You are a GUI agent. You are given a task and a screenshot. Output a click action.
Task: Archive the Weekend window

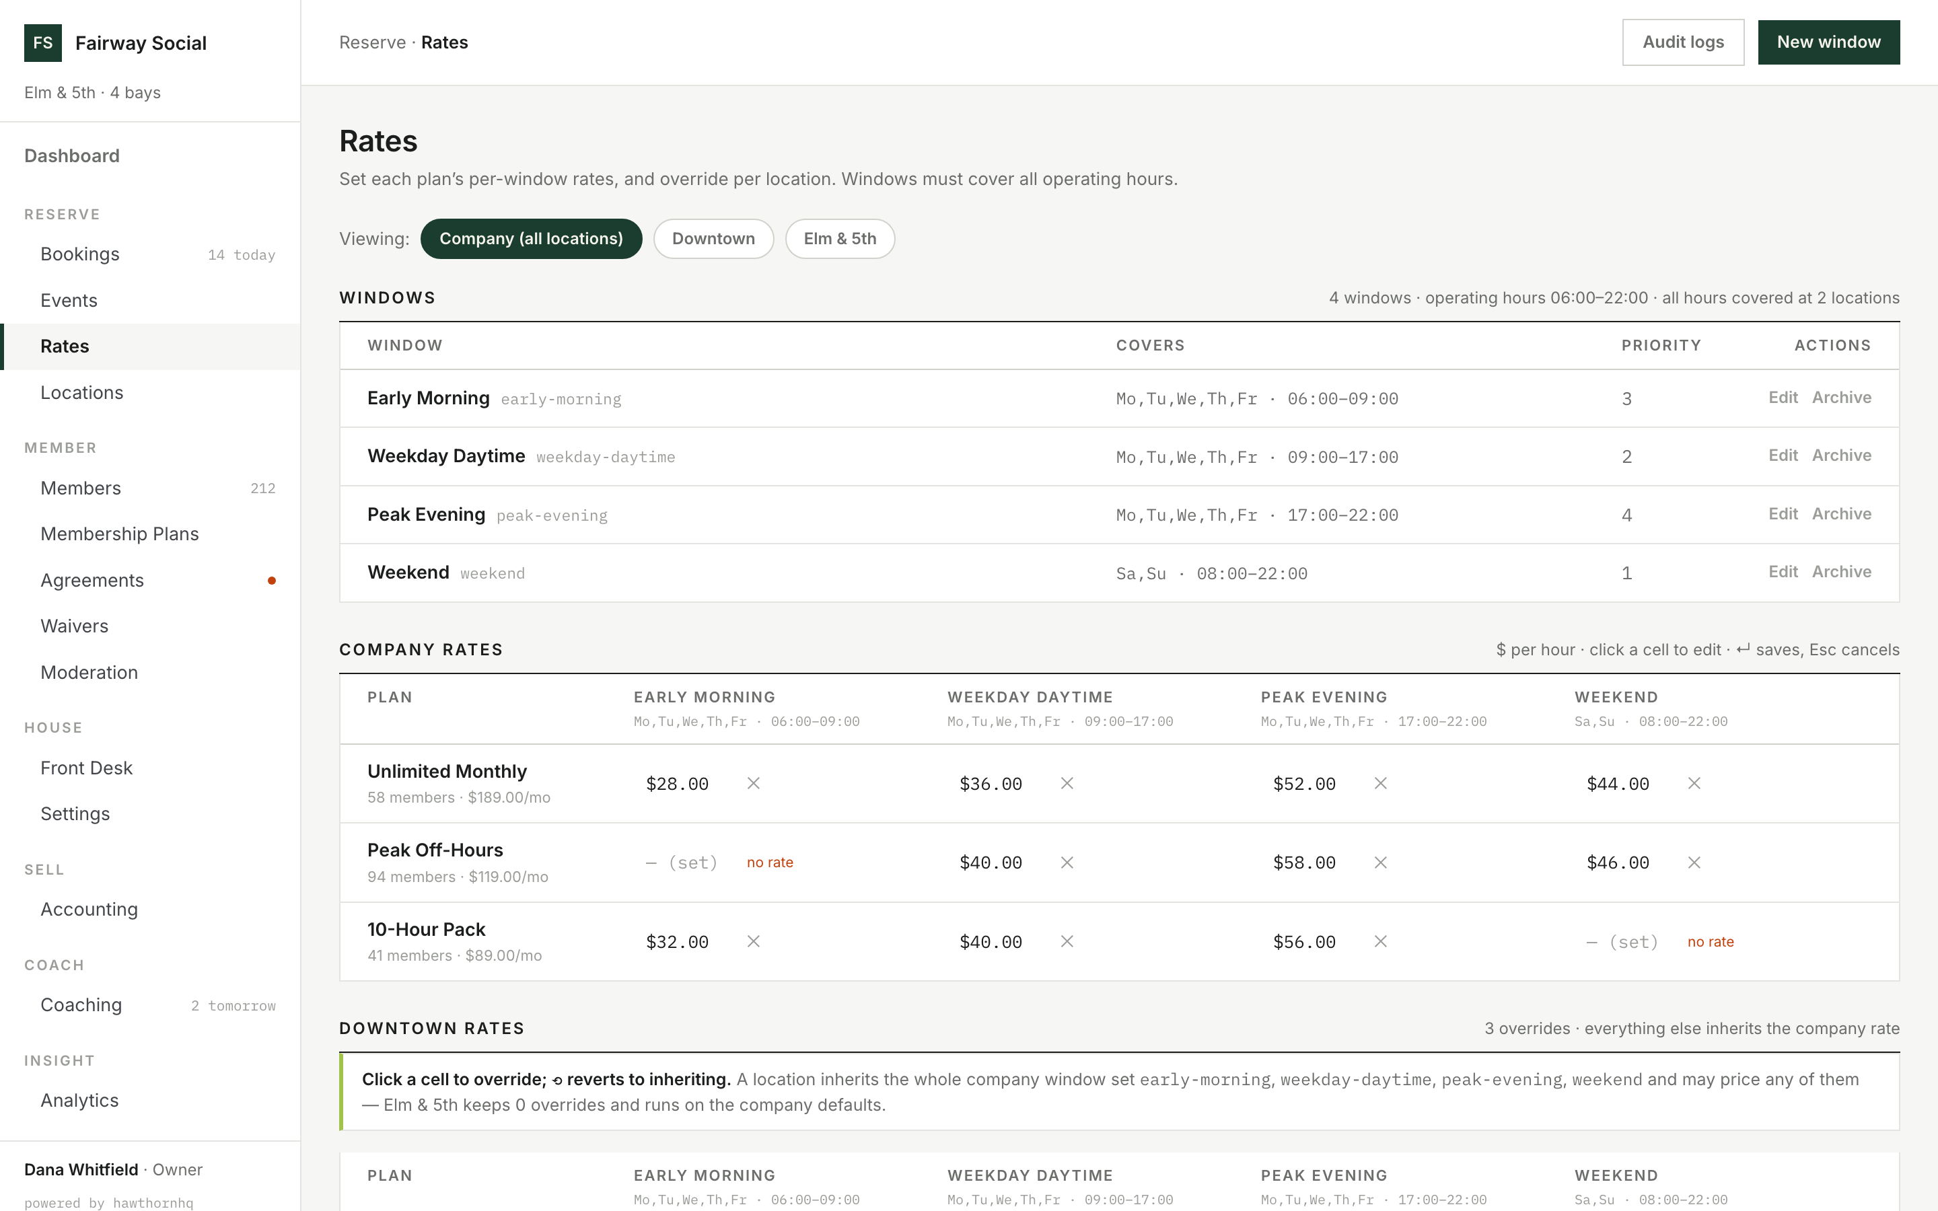click(x=1841, y=572)
